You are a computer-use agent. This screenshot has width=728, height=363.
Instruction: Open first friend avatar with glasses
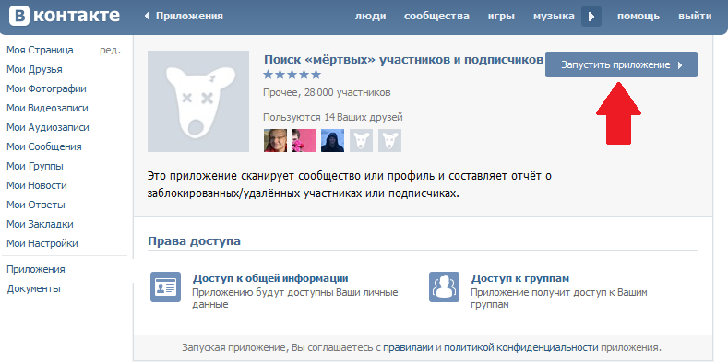[275, 140]
